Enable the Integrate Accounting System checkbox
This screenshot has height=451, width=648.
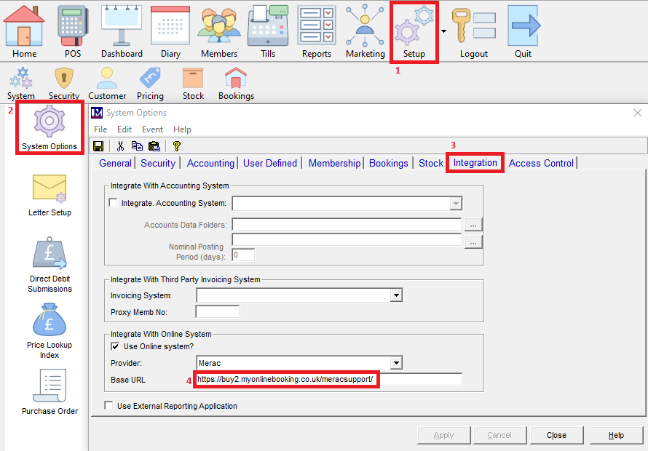coord(113,203)
